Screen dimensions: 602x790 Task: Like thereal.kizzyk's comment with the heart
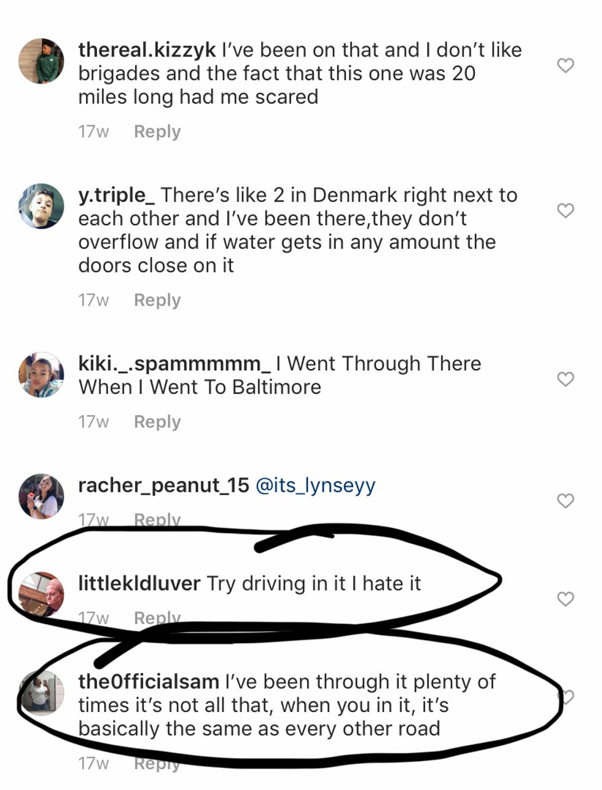coord(565,65)
